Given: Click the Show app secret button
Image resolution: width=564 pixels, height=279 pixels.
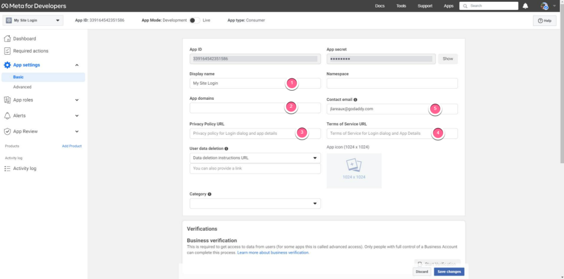Looking at the screenshot, I should coord(448,59).
